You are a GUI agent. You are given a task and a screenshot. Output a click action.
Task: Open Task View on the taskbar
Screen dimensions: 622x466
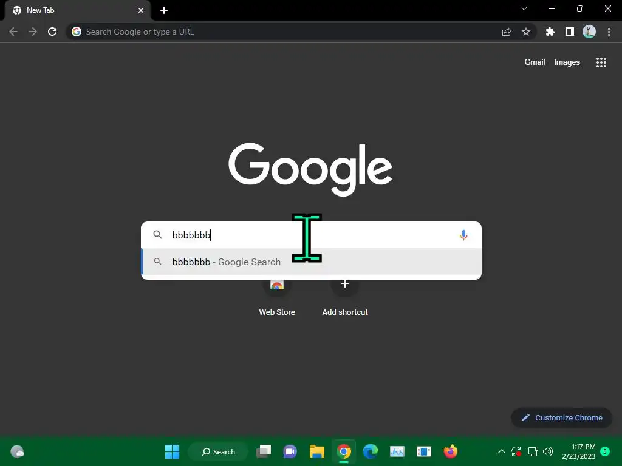click(264, 451)
